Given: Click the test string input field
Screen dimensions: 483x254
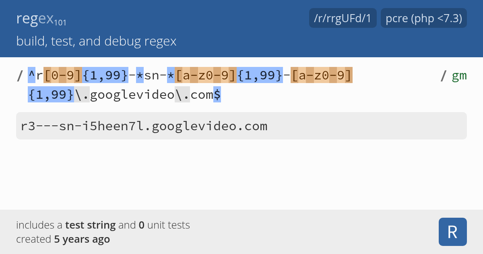Looking at the screenshot, I should [x=242, y=126].
